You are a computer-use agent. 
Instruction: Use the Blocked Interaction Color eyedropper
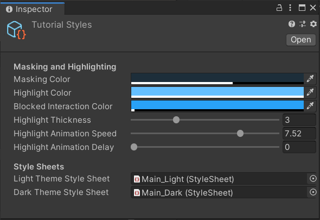click(x=310, y=106)
